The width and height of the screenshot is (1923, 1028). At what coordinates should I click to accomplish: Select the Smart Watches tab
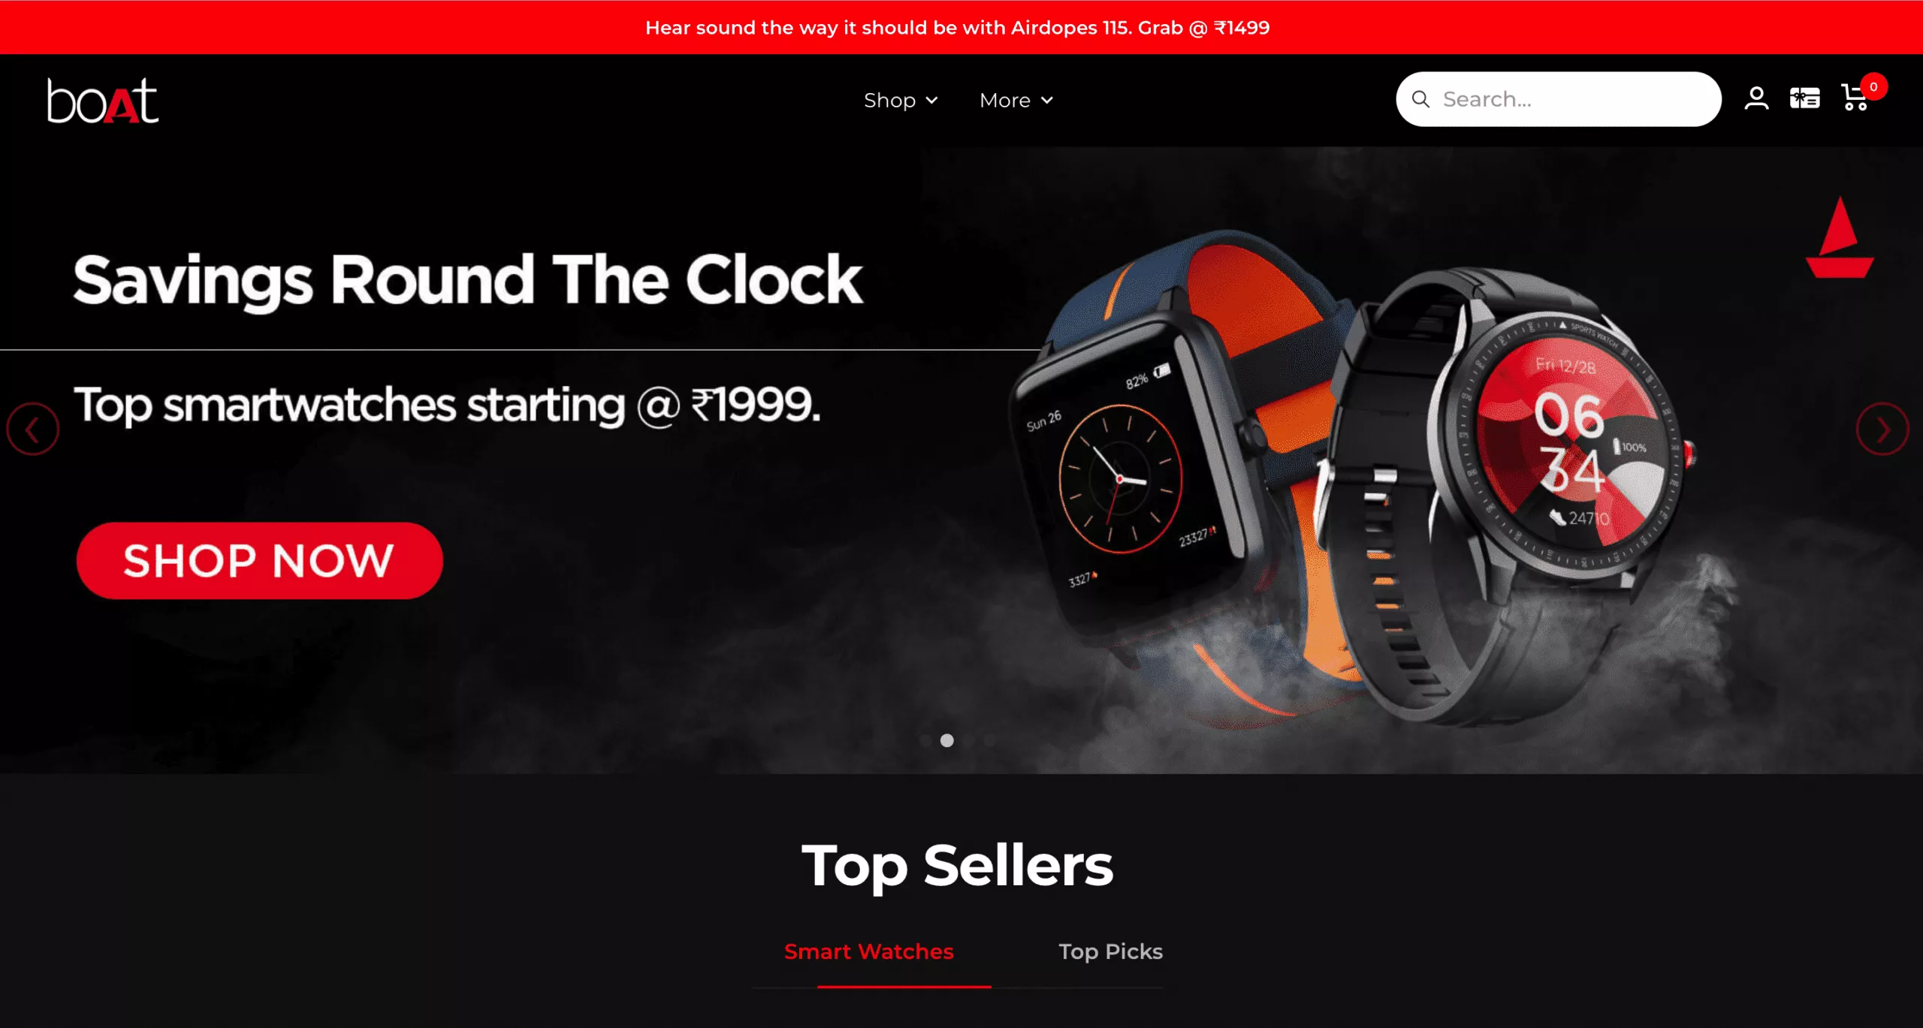click(868, 951)
